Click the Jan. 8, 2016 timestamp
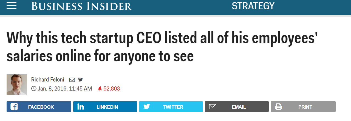 click(65, 89)
